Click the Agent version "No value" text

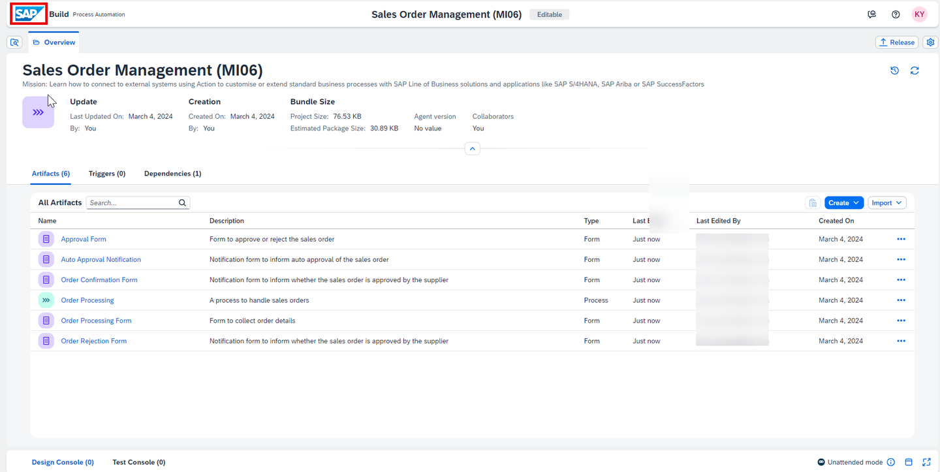tap(428, 129)
